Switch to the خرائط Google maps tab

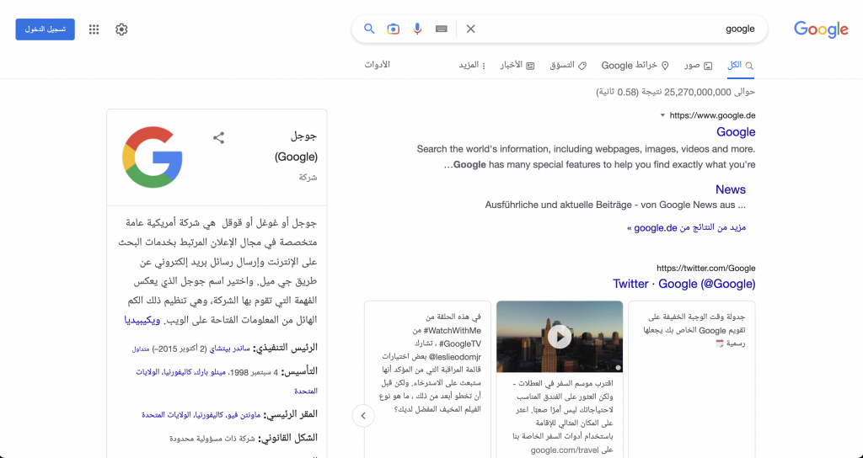coord(635,66)
